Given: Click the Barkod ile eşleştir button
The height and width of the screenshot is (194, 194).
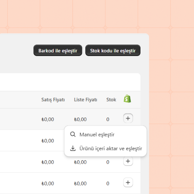Looking at the screenshot, I should [58, 50].
